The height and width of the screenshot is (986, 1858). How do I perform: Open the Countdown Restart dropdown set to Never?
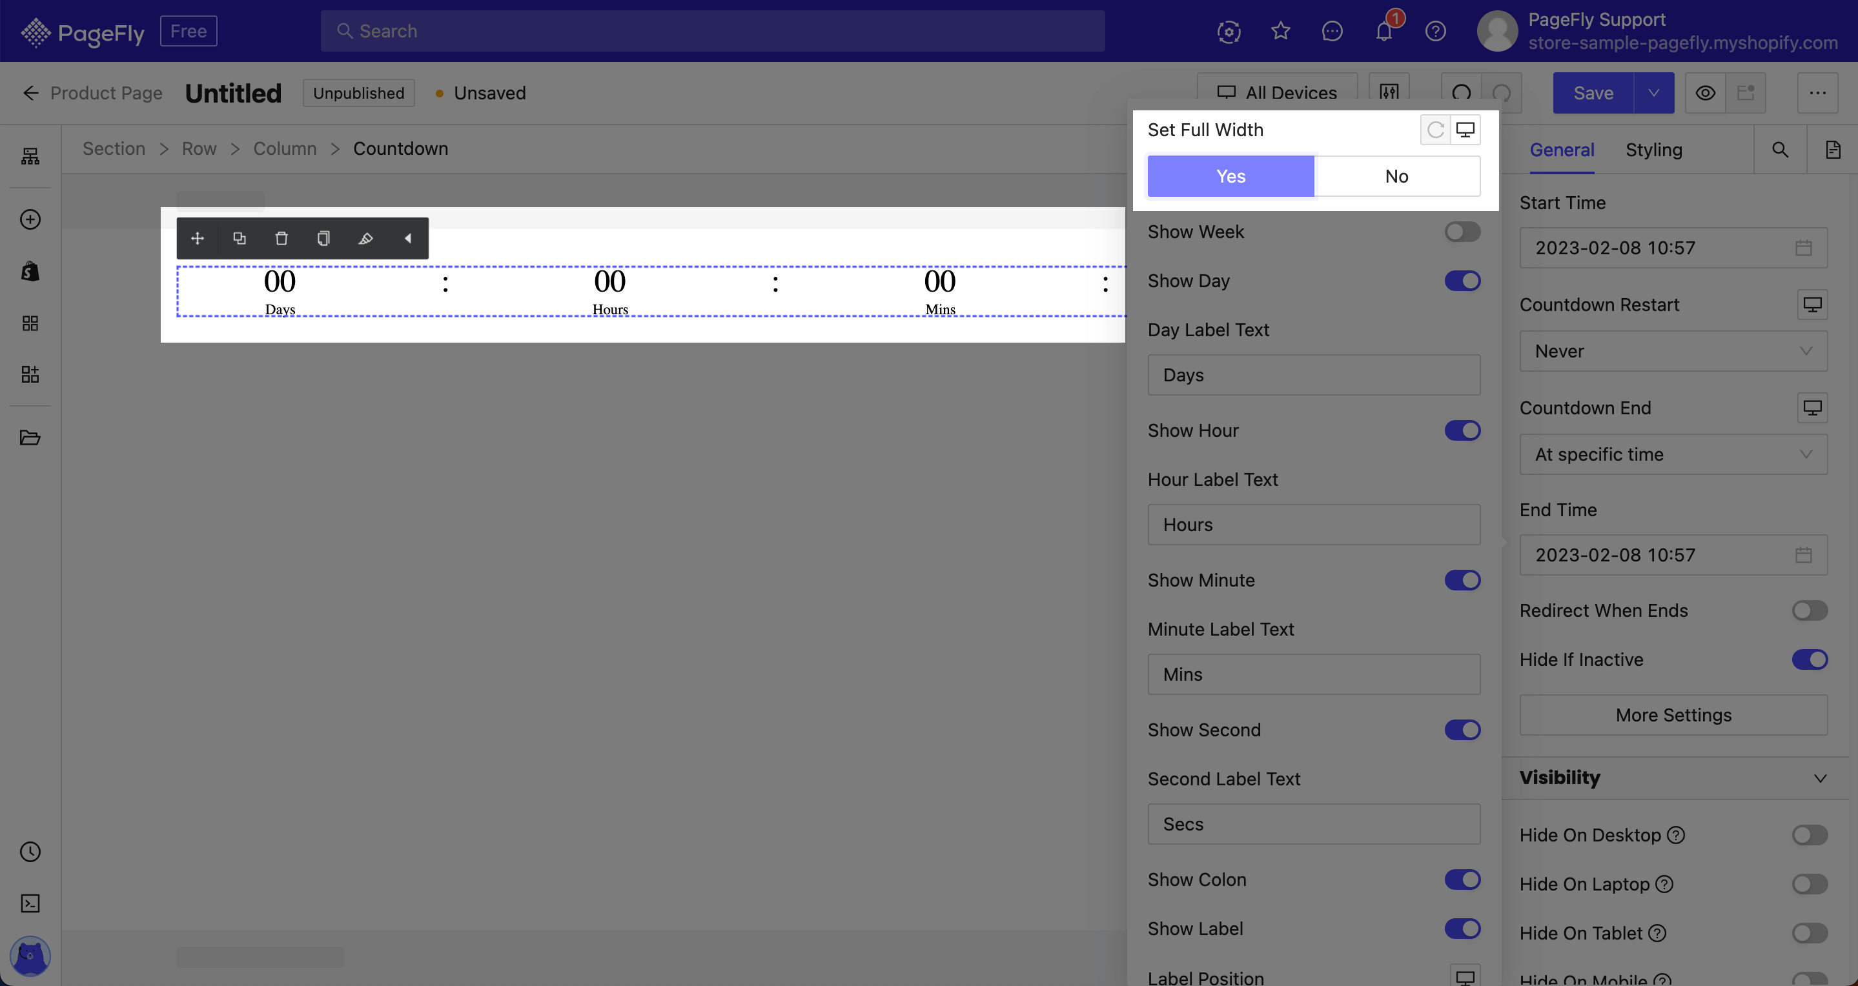click(1673, 352)
